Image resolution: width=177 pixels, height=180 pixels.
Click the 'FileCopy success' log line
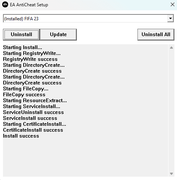tap(24, 95)
